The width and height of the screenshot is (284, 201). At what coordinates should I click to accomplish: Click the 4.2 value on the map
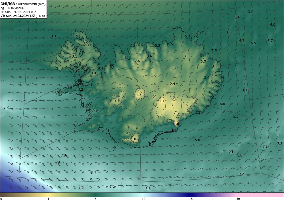[80, 90]
